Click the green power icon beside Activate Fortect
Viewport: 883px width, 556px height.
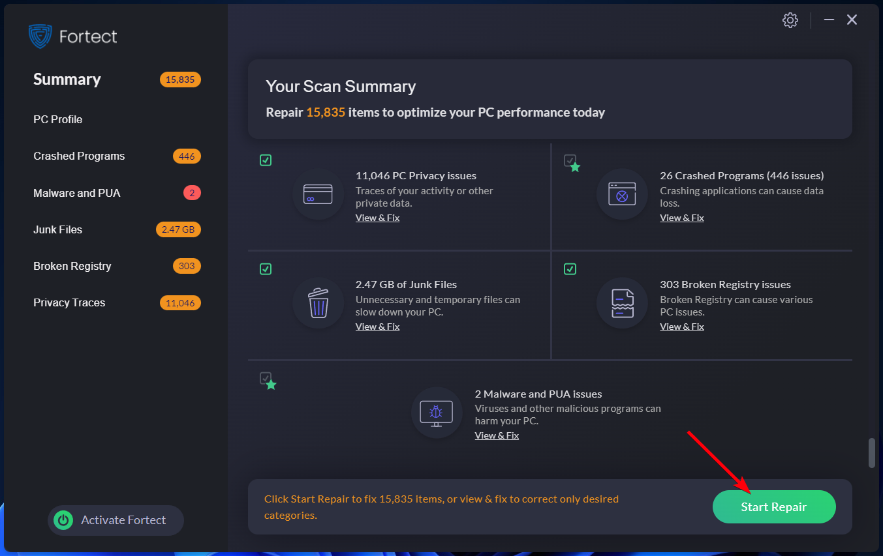(x=63, y=520)
